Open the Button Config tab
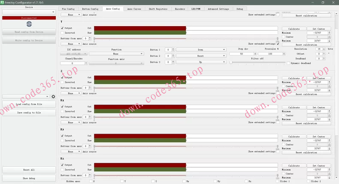Image resolution: width=339 pixels, height=184 pixels. pos(90,9)
